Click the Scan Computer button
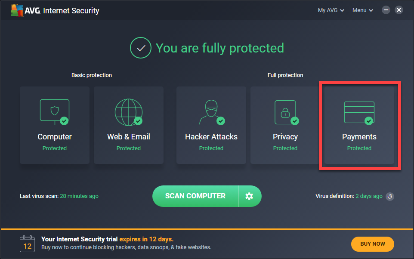Image resolution: width=414 pixels, height=259 pixels. [195, 196]
